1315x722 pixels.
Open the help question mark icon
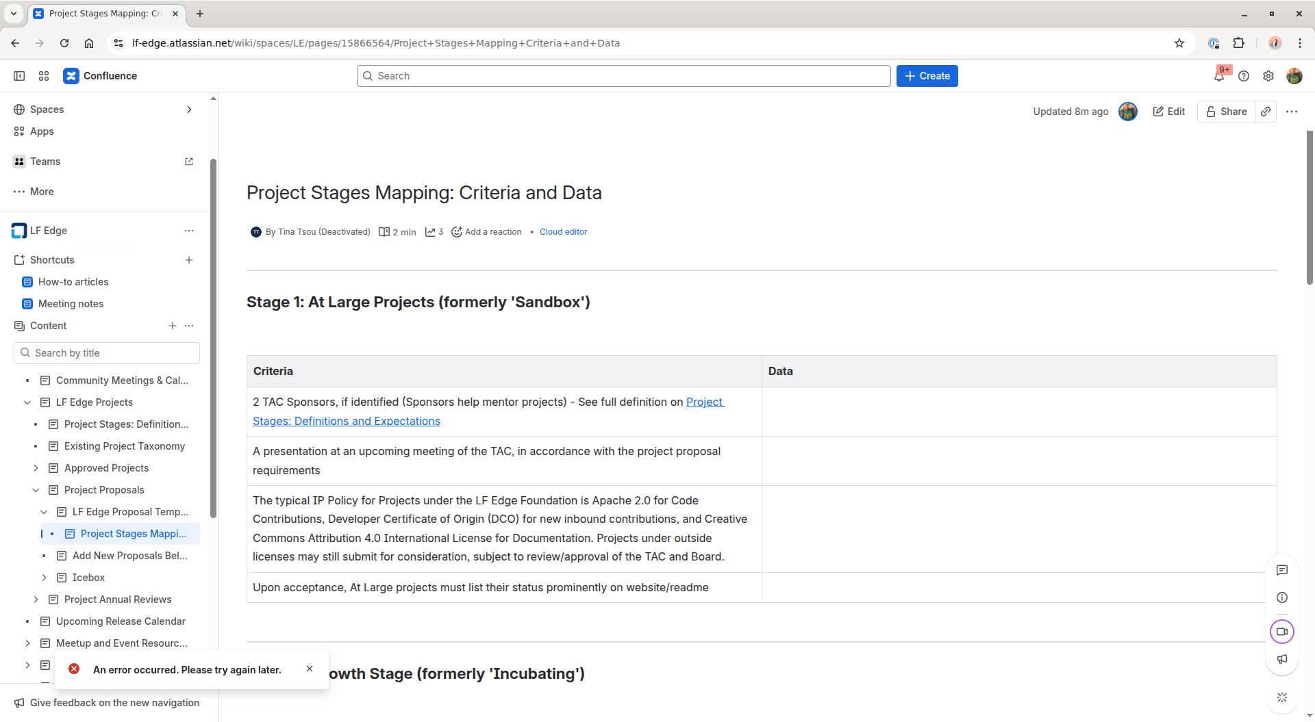click(x=1244, y=76)
